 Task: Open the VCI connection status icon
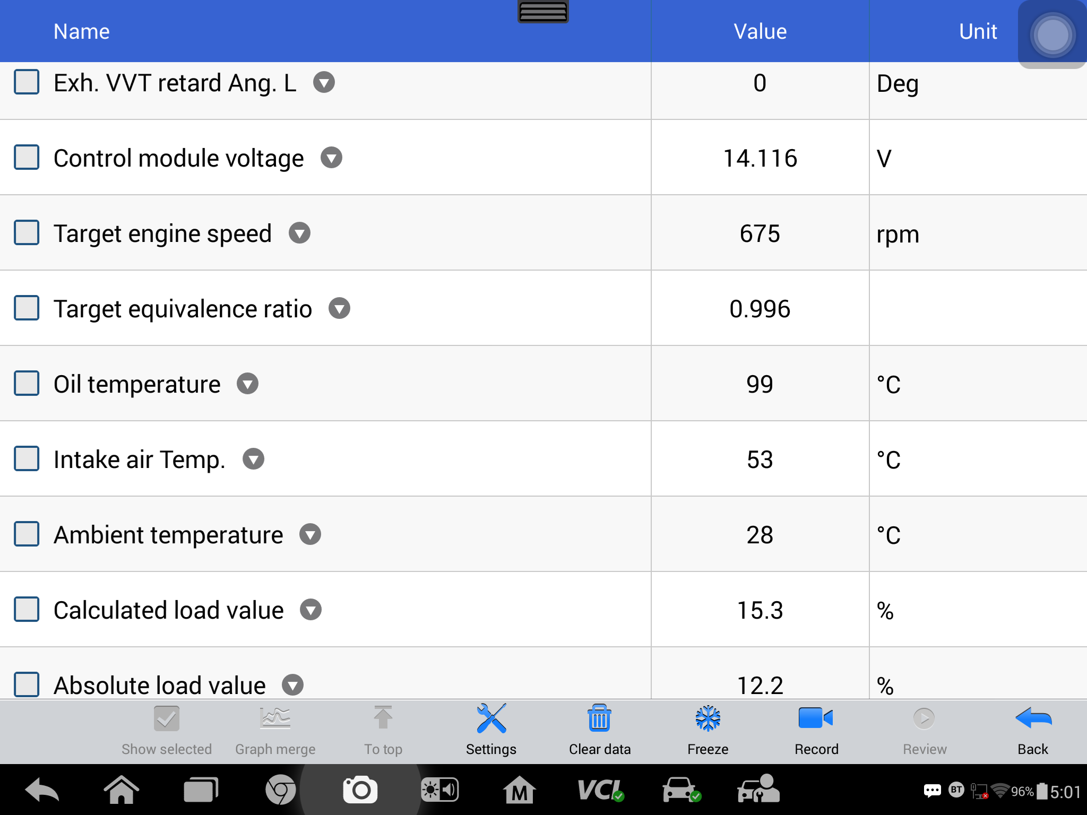(x=601, y=790)
